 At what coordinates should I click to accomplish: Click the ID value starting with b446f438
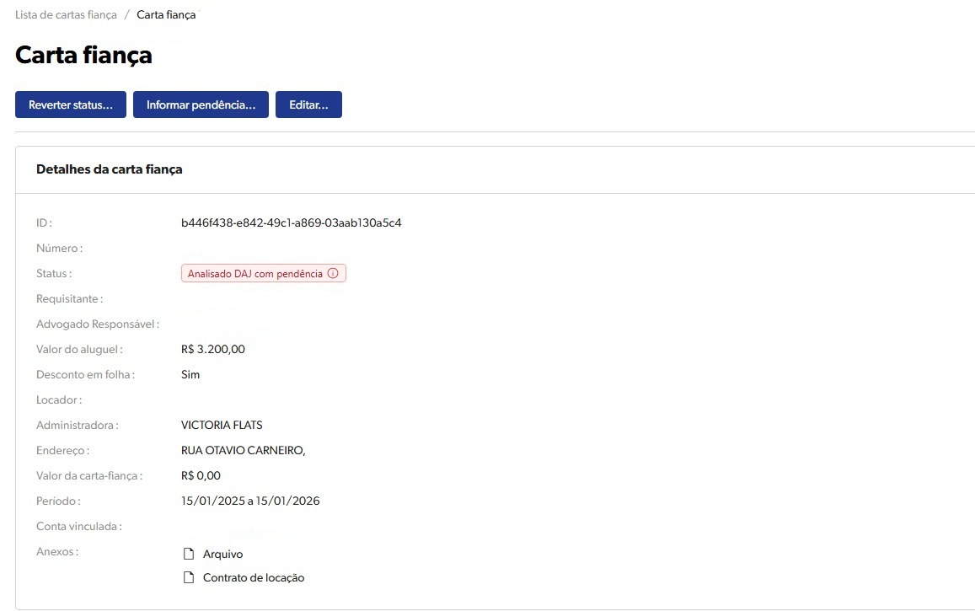point(291,223)
